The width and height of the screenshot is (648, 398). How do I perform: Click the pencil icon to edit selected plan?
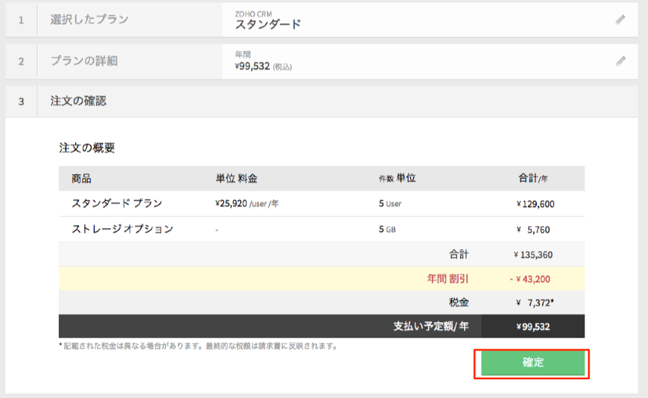tap(621, 20)
